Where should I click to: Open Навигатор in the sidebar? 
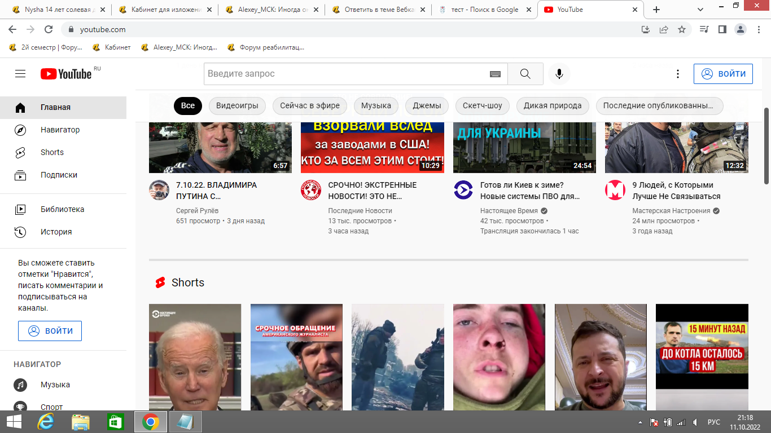(63, 130)
